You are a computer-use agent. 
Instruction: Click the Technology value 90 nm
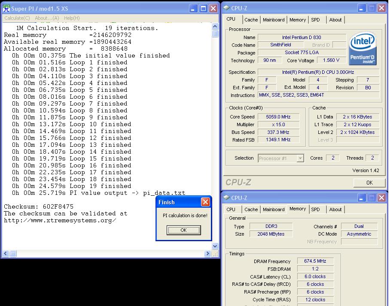pyautogui.click(x=270, y=60)
